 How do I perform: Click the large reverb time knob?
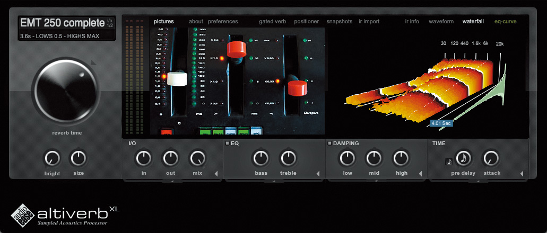coord(66,92)
